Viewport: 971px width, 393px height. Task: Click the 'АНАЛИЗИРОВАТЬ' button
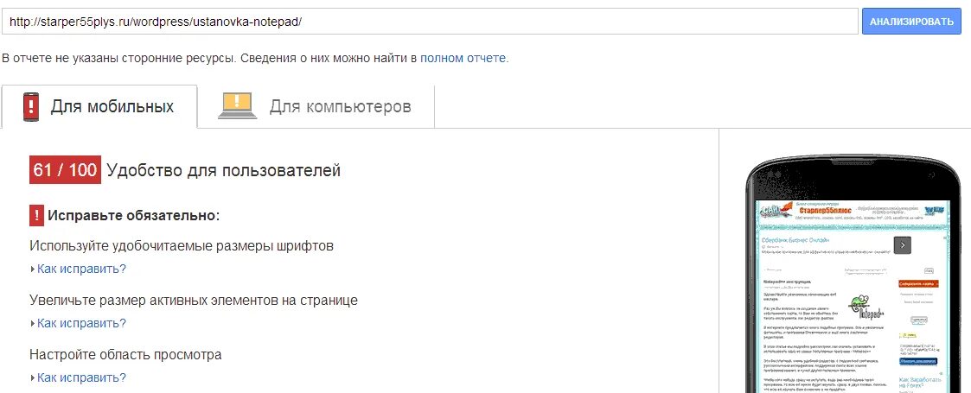pyautogui.click(x=911, y=22)
